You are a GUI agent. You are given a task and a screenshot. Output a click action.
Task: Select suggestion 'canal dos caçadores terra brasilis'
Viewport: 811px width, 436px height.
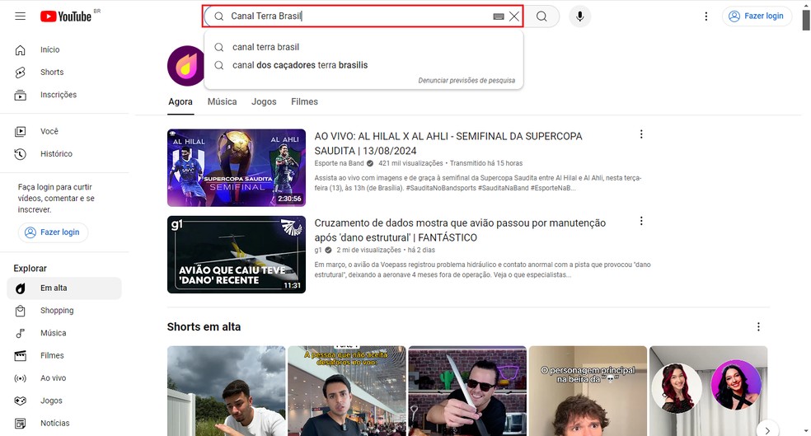[363, 65]
